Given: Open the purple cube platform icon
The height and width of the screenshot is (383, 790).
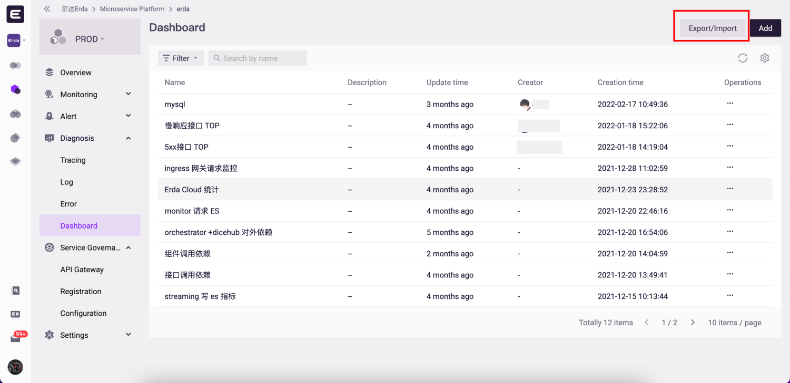Looking at the screenshot, I should [x=15, y=90].
